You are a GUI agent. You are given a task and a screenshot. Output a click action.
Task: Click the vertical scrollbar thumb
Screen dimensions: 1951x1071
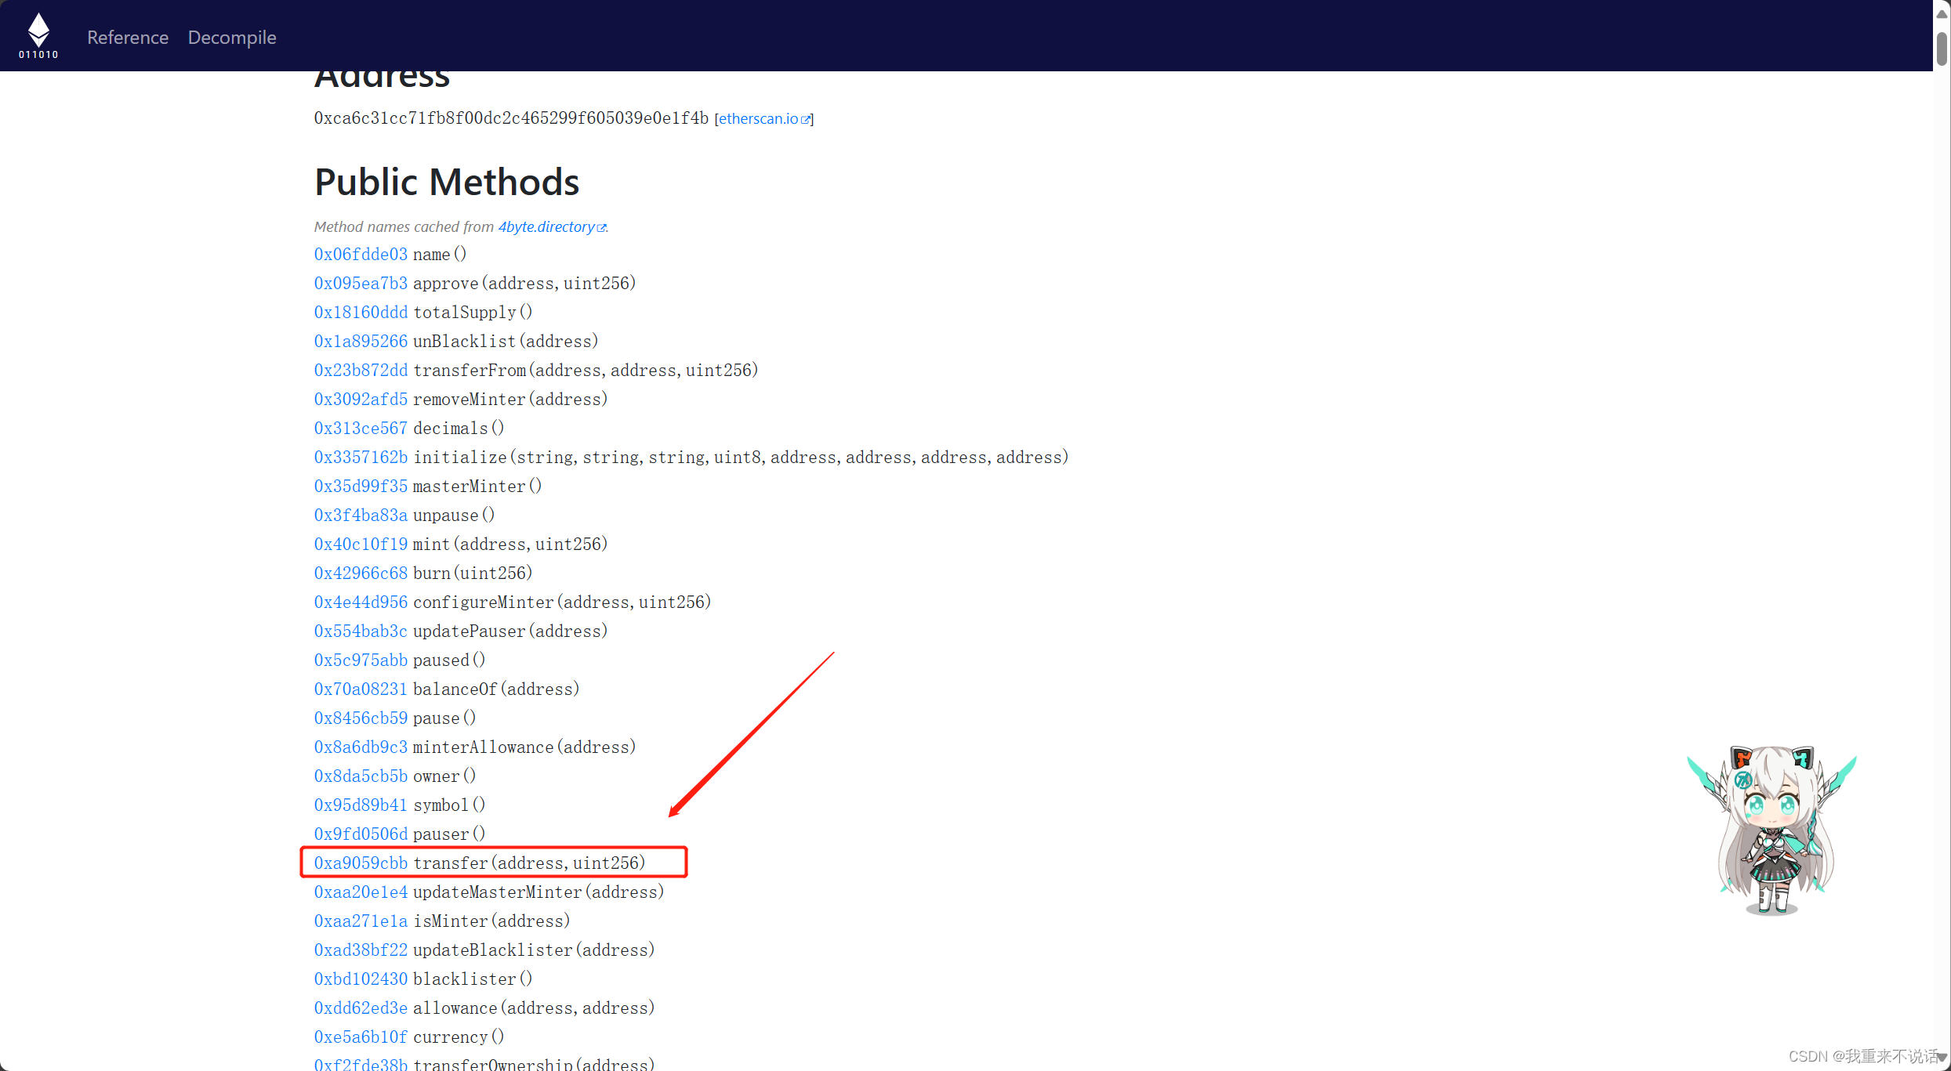pos(1942,49)
